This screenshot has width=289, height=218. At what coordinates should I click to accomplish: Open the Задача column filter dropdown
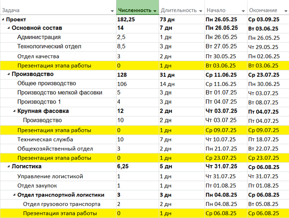(x=112, y=11)
